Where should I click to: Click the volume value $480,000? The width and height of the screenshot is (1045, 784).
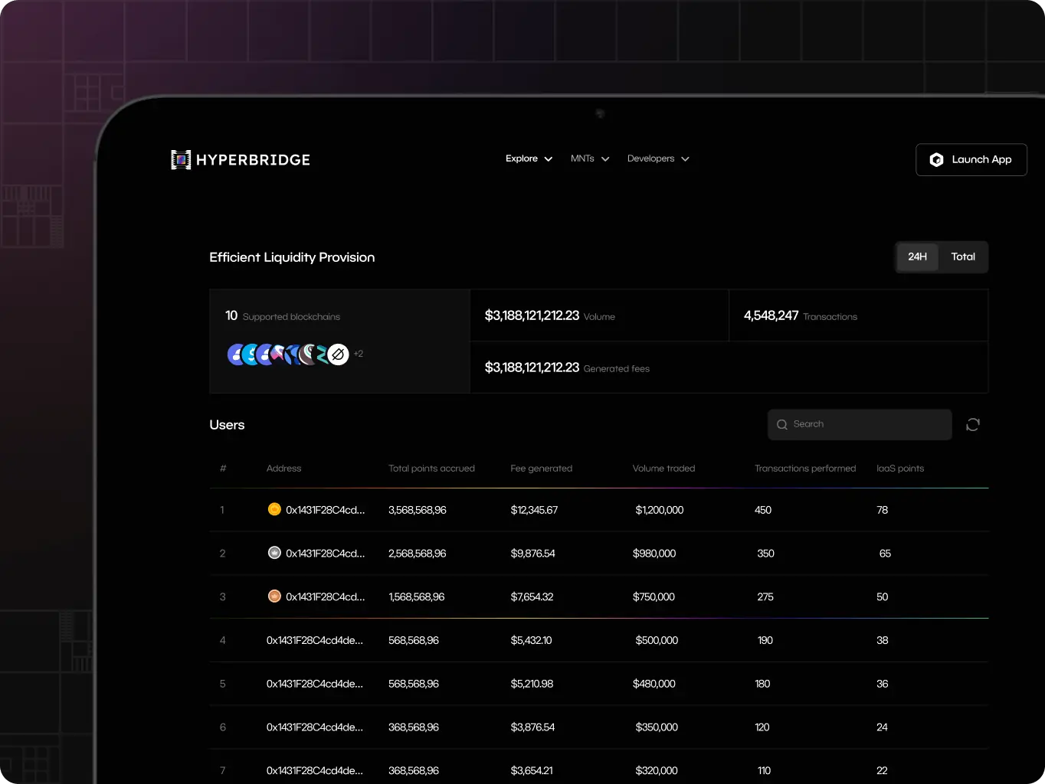tap(654, 684)
